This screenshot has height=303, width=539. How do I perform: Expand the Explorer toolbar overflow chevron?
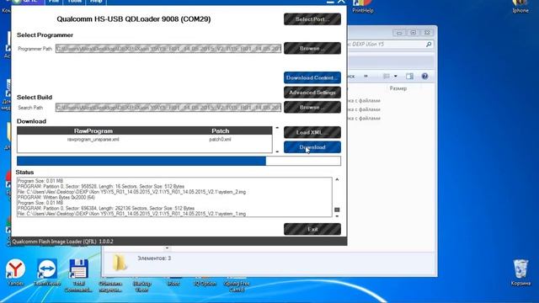pos(366,77)
